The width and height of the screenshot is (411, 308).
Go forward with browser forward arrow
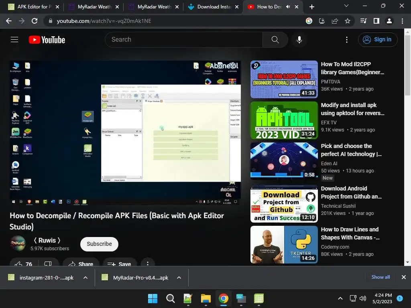click(x=22, y=21)
